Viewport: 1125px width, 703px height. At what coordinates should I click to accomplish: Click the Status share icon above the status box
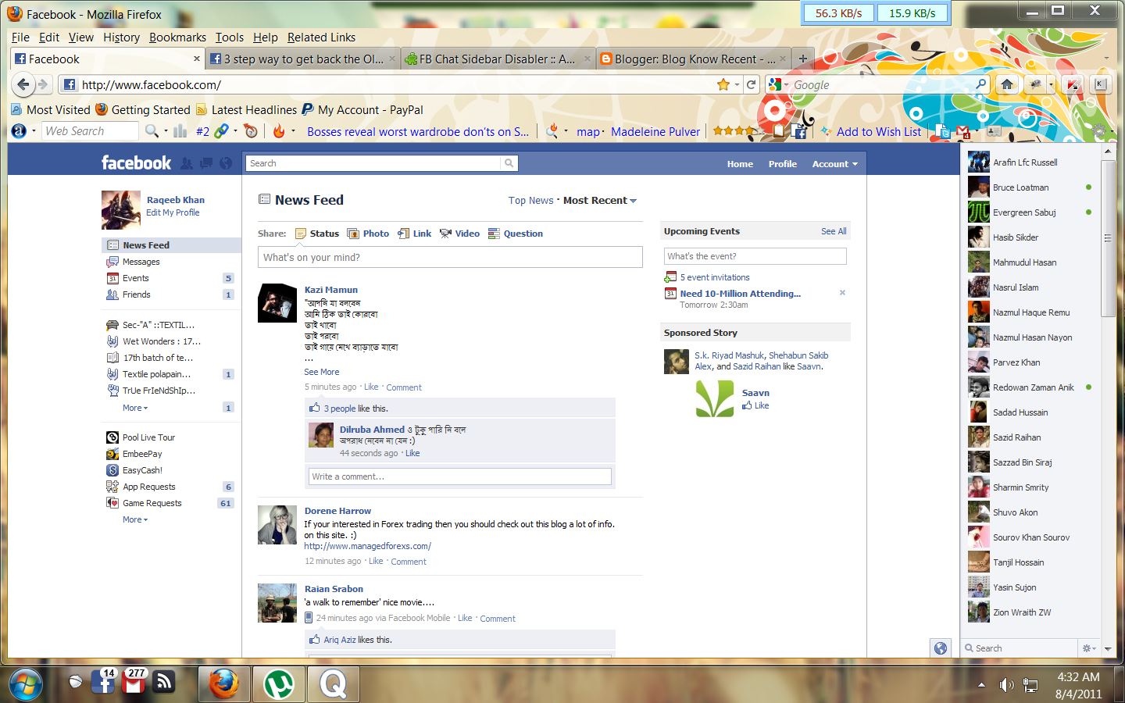click(301, 233)
